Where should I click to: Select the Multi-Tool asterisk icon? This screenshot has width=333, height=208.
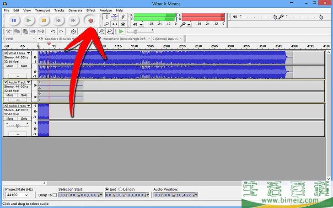point(123,24)
